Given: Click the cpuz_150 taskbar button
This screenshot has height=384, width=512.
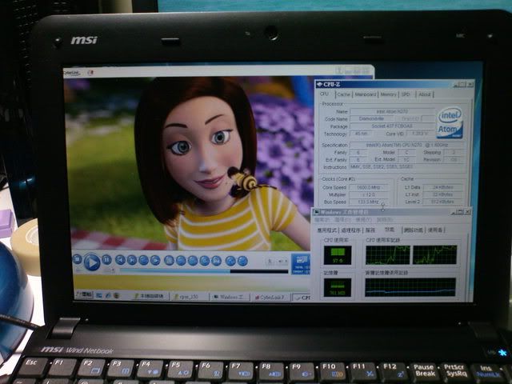Looking at the screenshot, I should coord(190,297).
